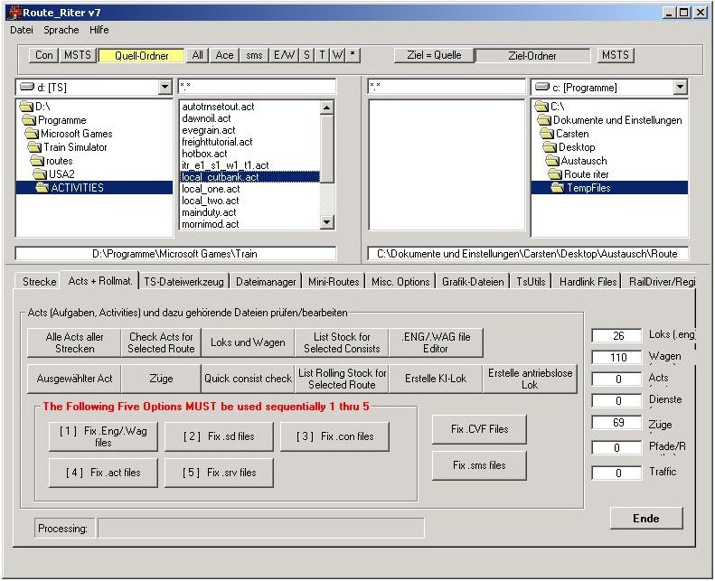
Task: Select Dokumente und Einstellungen folder
Action: click(609, 120)
